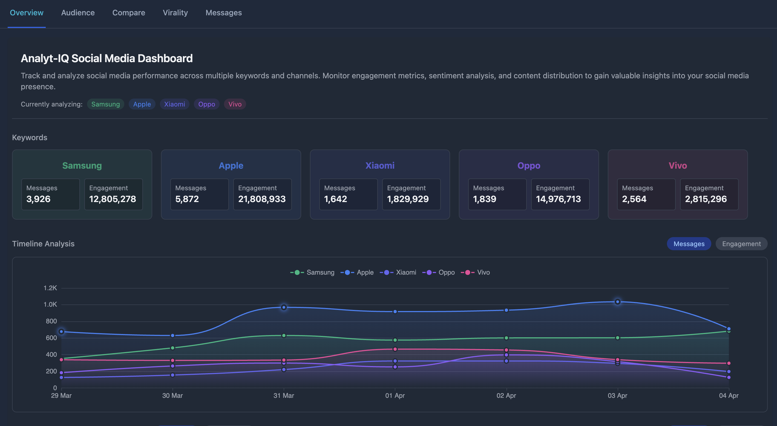Click the 04 Apr x-axis label
Screen dimensions: 777x426
pyautogui.click(x=729, y=396)
